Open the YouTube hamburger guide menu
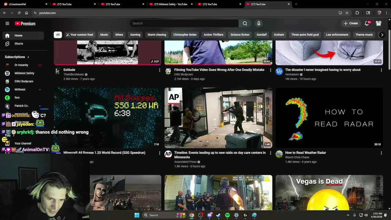 7,24
